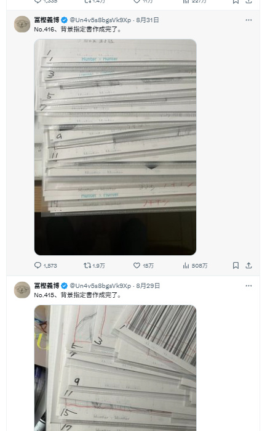Open the @Un4v5s8bgsVk9Xp handle on the No.415 tweet
262x431 pixels.
tap(100, 285)
